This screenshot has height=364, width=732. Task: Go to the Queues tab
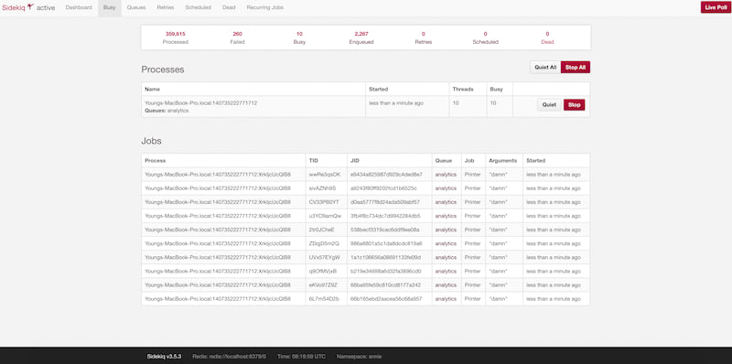click(136, 7)
